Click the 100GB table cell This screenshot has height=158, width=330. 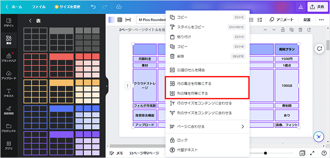[x=286, y=86]
